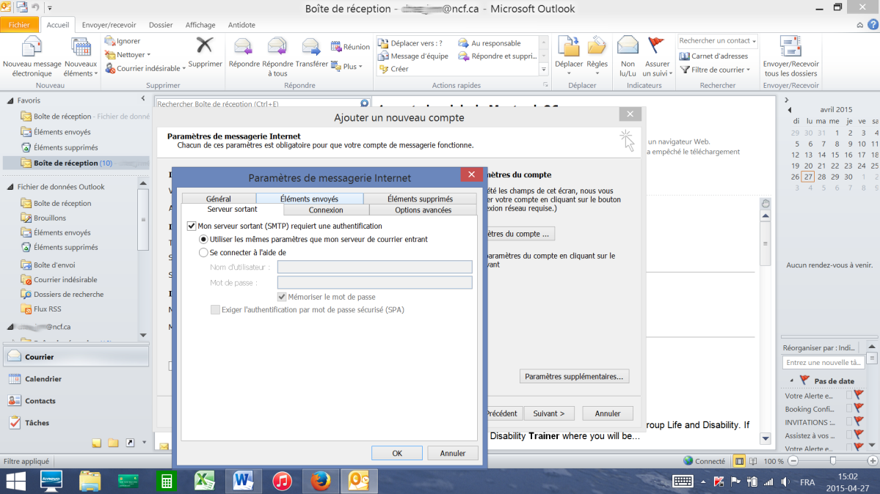Click Entrez une nouvelle tâche field
This screenshot has width=880, height=494.
823,363
